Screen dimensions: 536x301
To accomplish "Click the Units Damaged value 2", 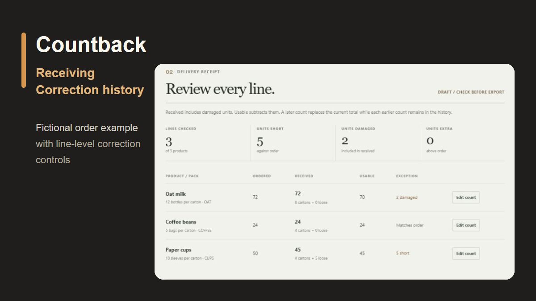I will pos(345,141).
